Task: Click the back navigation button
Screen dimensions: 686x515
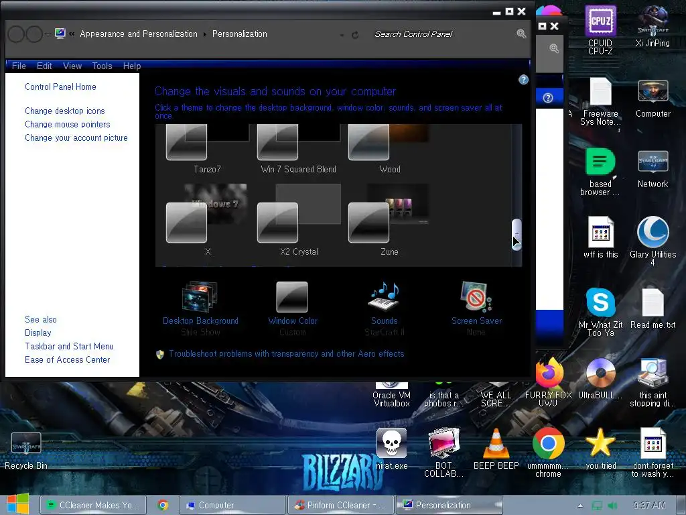Action: click(16, 34)
